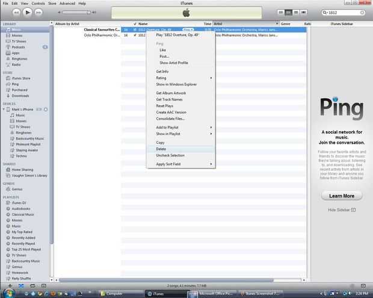373x298 pixels.
Task: Expand the Apply Sort Field submenu
Action: tap(181, 164)
